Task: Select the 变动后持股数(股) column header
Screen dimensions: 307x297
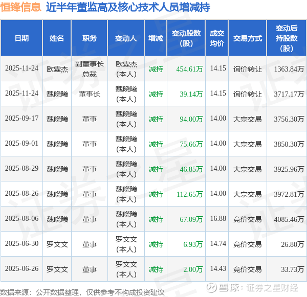Action: [287, 38]
